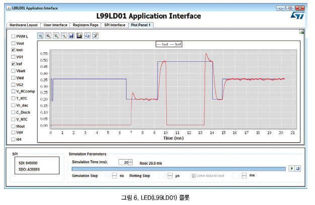This screenshot has height=205, width=315.
Task: Close the L99LD01 window
Action: pos(300,8)
